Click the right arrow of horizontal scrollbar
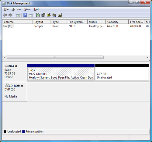 [x=147, y=57]
